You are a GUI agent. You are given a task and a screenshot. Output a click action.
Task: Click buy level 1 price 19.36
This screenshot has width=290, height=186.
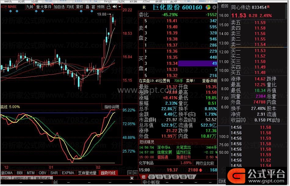coord(172,51)
